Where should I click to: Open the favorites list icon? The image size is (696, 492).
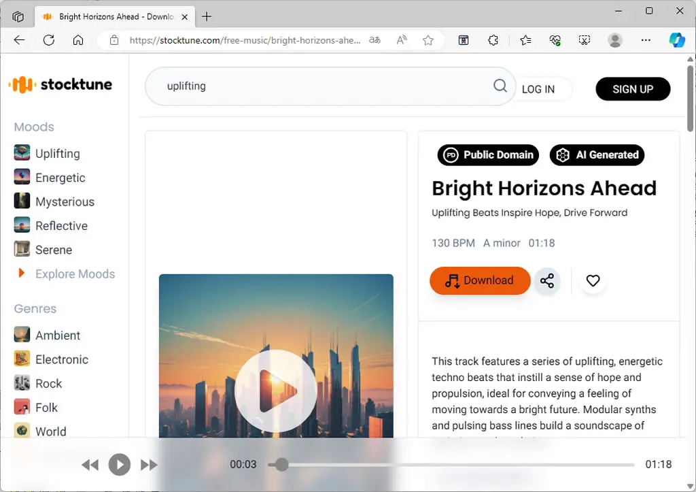pyautogui.click(x=525, y=40)
